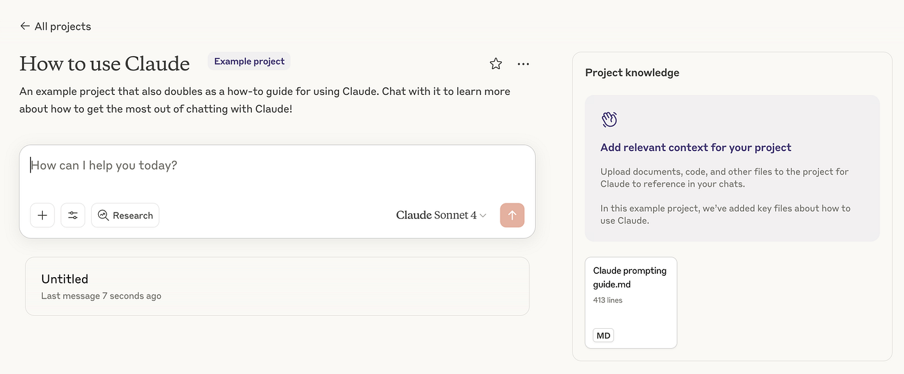Open the All projects link
Viewport: 904px width, 374px height.
click(63, 26)
